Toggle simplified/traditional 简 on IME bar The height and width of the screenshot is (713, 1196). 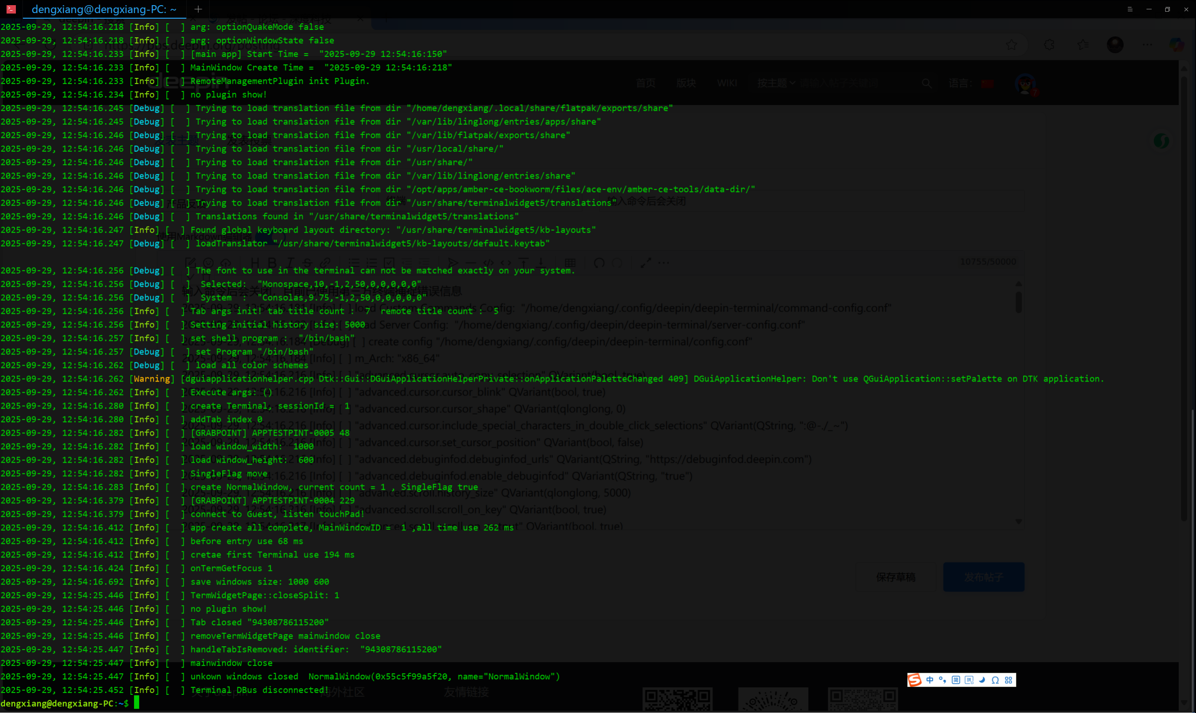pos(956,680)
